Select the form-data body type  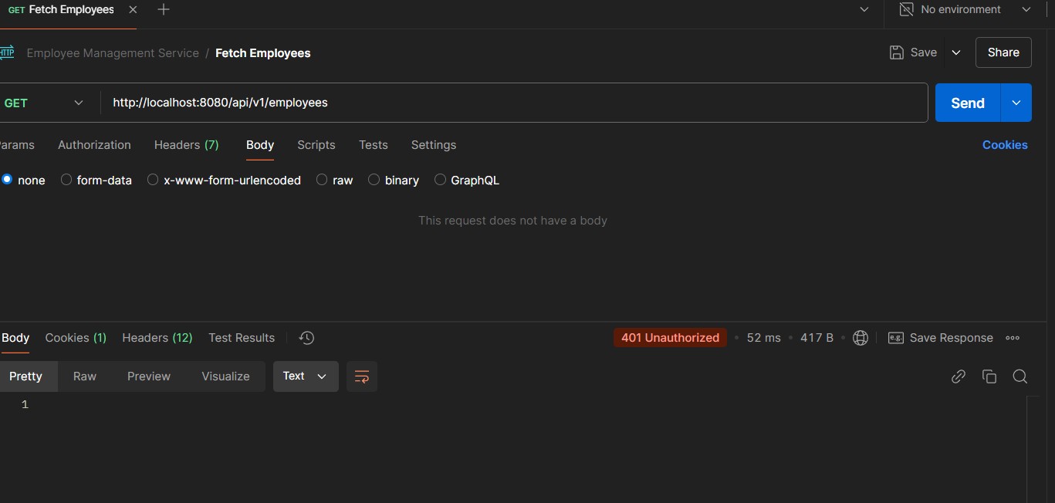66,179
